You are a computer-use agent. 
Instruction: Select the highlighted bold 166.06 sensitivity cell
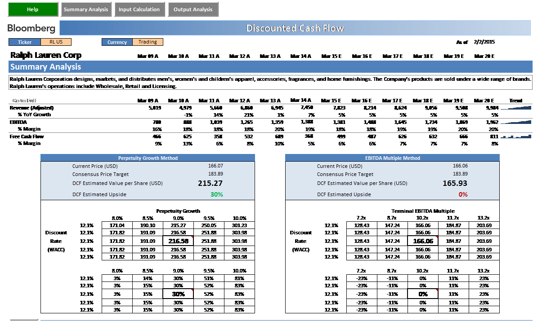coord(423,241)
